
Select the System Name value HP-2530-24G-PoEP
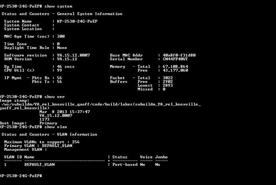[x=77, y=21]
